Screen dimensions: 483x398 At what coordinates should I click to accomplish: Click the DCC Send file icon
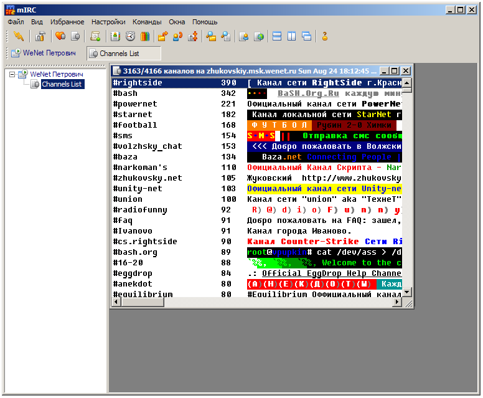[x=162, y=36]
